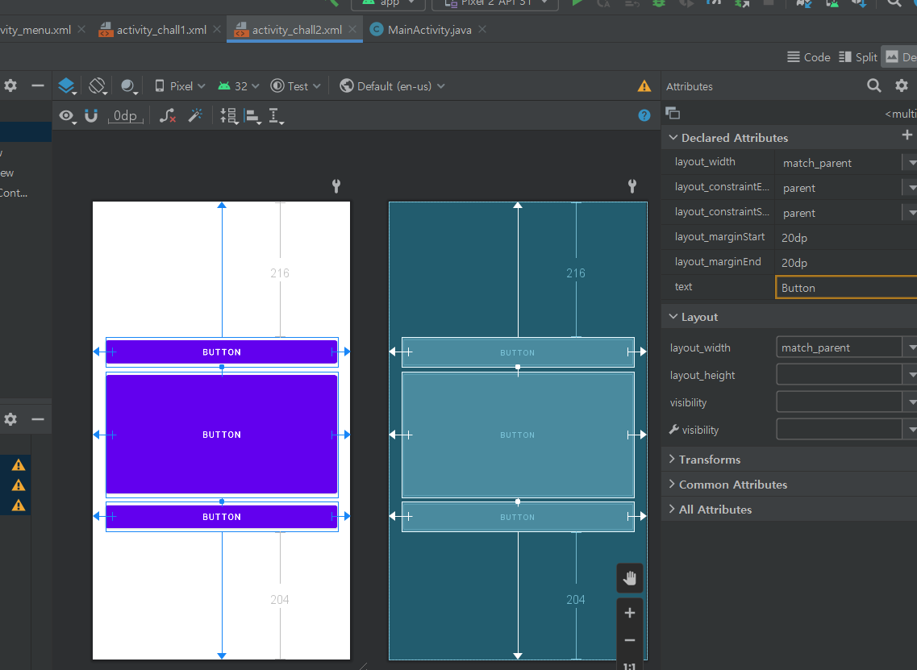Viewport: 917px width, 670px height.
Task: Expand the Transforms section
Action: 672,459
